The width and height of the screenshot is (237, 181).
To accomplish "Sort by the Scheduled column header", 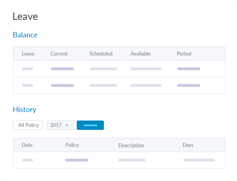I will [101, 54].
